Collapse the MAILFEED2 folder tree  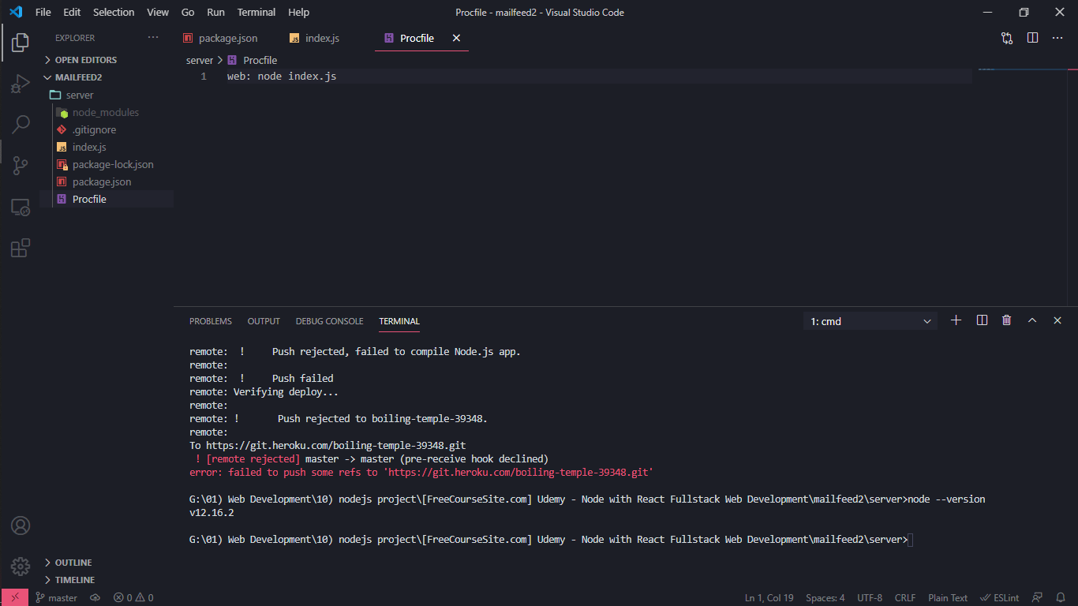47,77
